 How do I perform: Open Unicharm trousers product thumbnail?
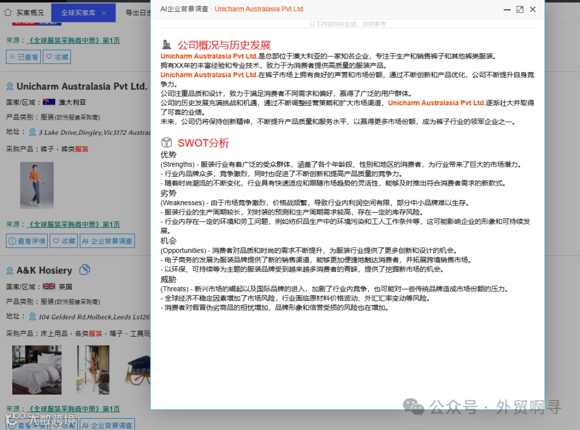pyautogui.click(x=37, y=185)
